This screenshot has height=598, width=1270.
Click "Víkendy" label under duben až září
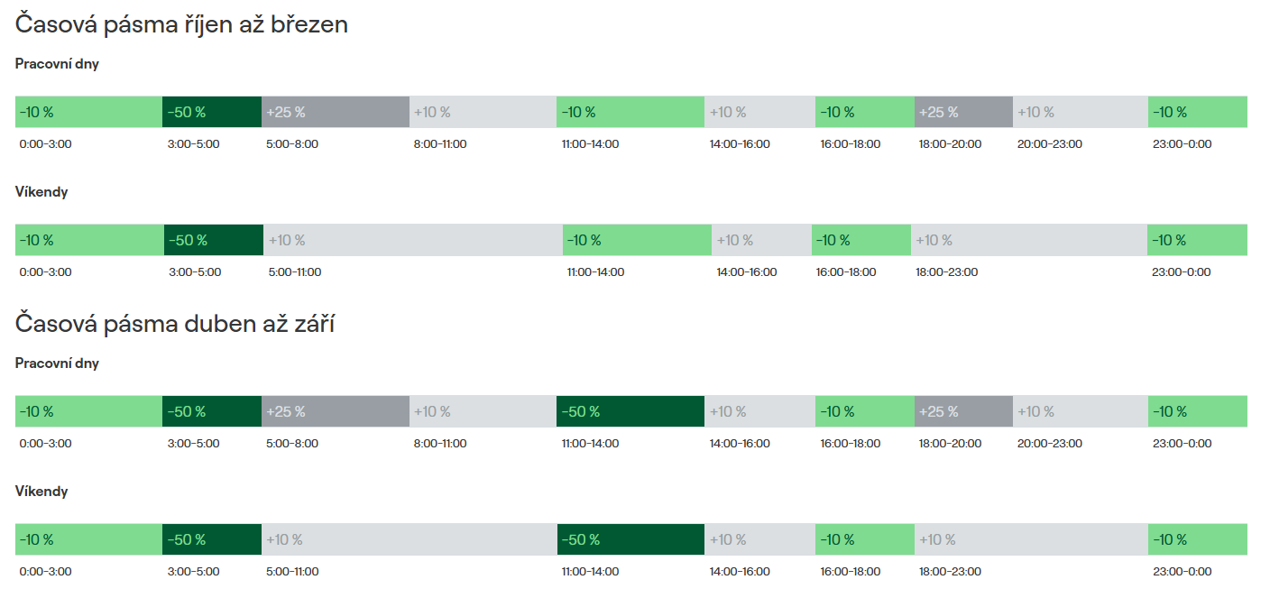[41, 492]
